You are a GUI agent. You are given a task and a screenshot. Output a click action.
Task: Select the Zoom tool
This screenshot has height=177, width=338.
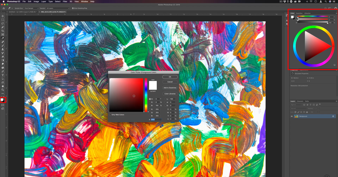[x=3, y=90]
